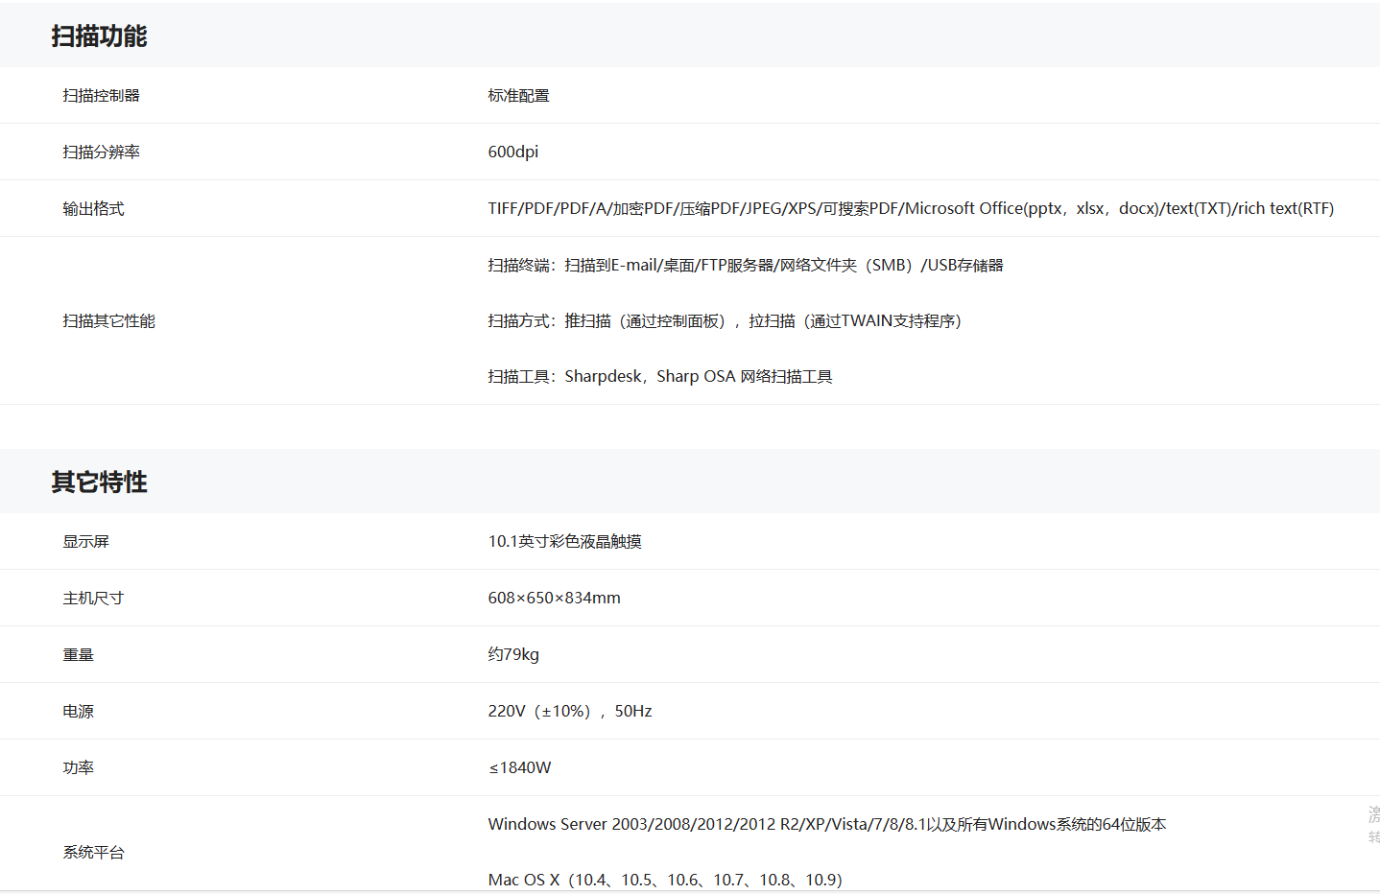Click the TIFF/PDF output format list text
Image resolution: width=1380 pixels, height=894 pixels.
click(910, 209)
